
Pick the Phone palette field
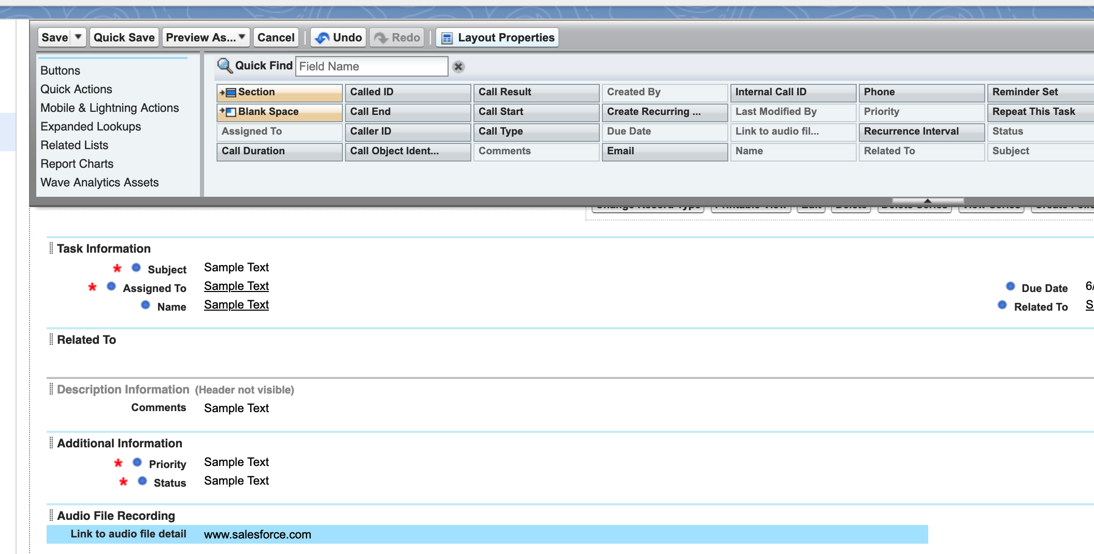point(922,92)
